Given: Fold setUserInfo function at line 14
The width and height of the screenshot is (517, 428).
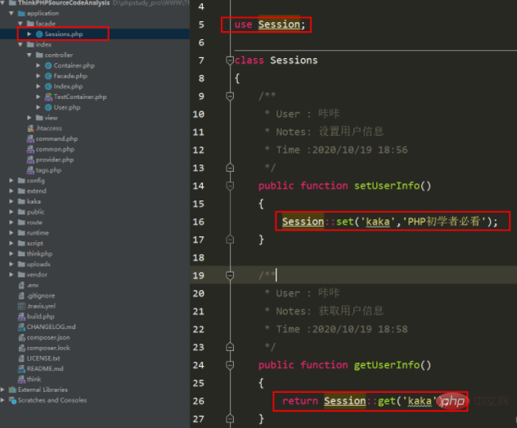Looking at the screenshot, I should point(230,186).
